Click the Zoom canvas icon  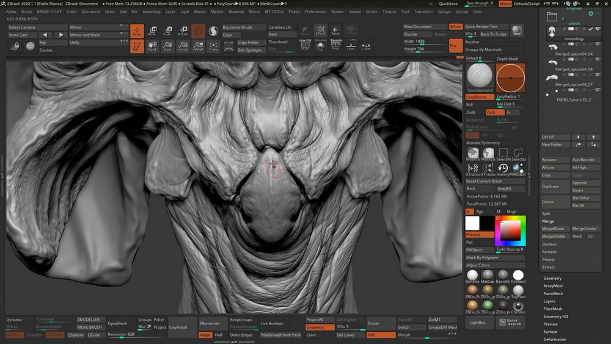(x=167, y=46)
